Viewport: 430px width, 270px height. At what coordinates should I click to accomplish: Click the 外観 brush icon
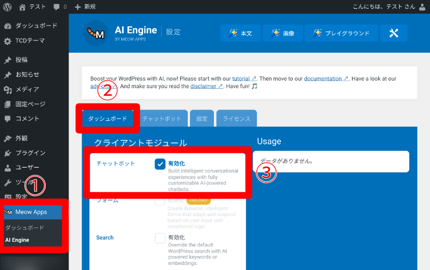[8, 138]
